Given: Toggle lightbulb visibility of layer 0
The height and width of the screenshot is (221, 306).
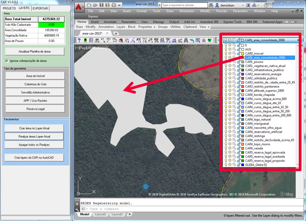Looking at the screenshot, I should [x=226, y=45].
